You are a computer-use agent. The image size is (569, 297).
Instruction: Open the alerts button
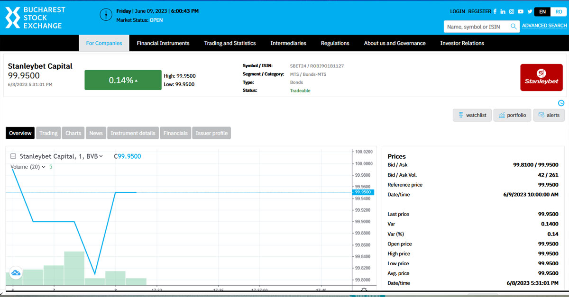pos(549,115)
